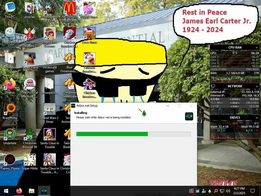Launch The Legend of Zilda shortcut
Screen dimensions: 261x196
50,12
